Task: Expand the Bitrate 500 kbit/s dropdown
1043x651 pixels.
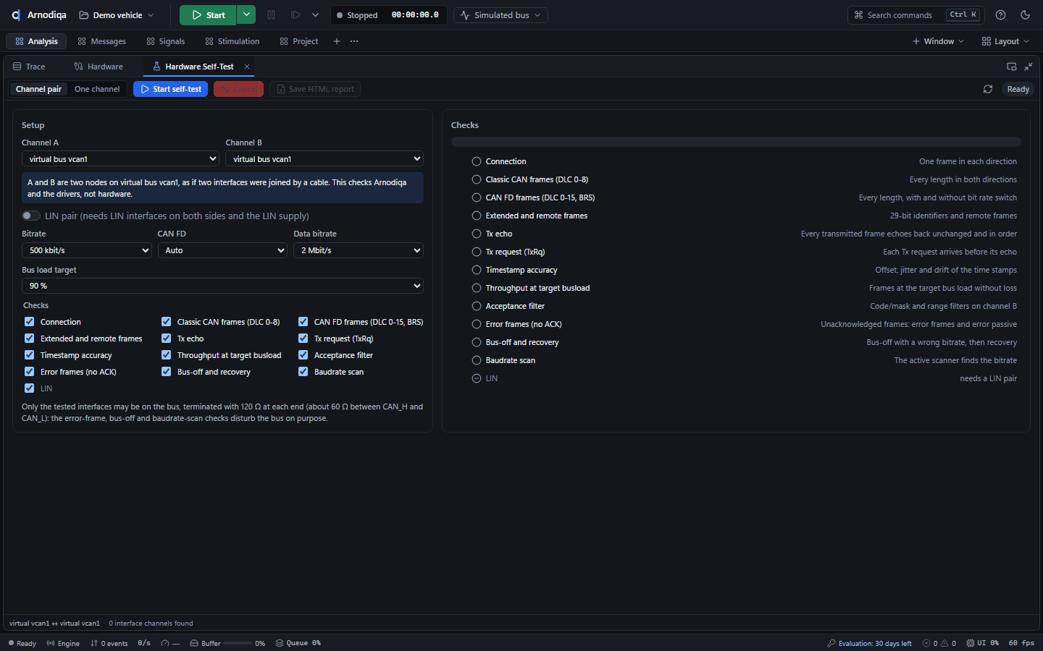Action: [87, 250]
